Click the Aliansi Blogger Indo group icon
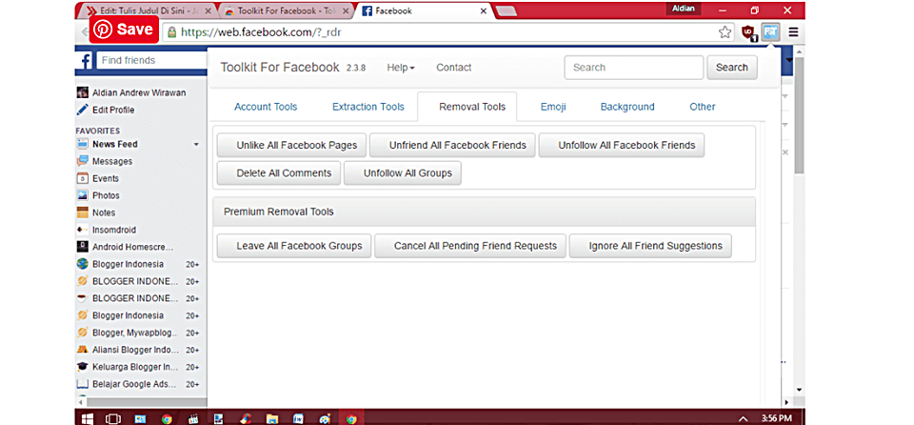Image resolution: width=914 pixels, height=425 pixels. tap(82, 350)
